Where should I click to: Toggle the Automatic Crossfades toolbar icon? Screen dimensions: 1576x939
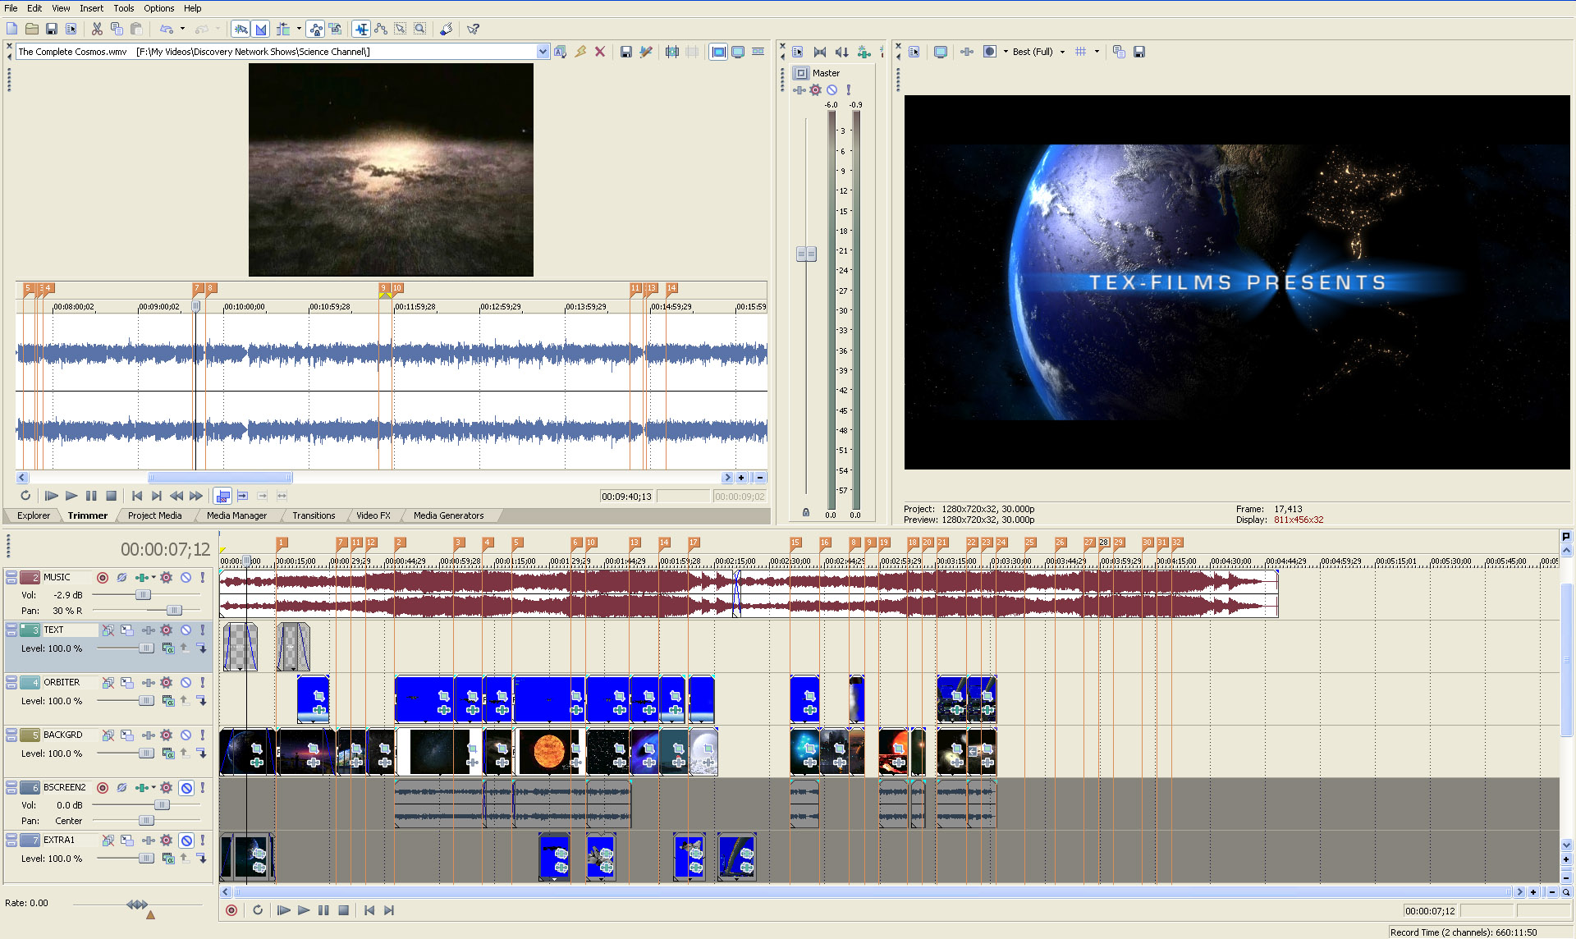click(261, 29)
